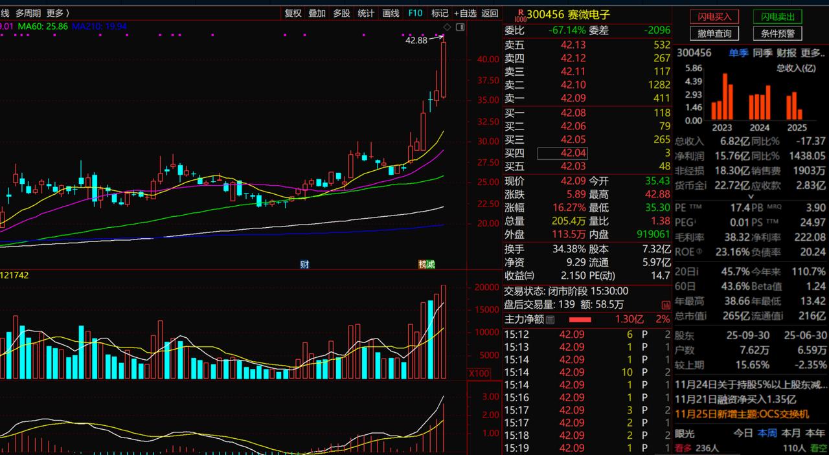Open news 11月25日新增主题:OCS交换机
Screen dimensions: 829x455
[x=742, y=414]
